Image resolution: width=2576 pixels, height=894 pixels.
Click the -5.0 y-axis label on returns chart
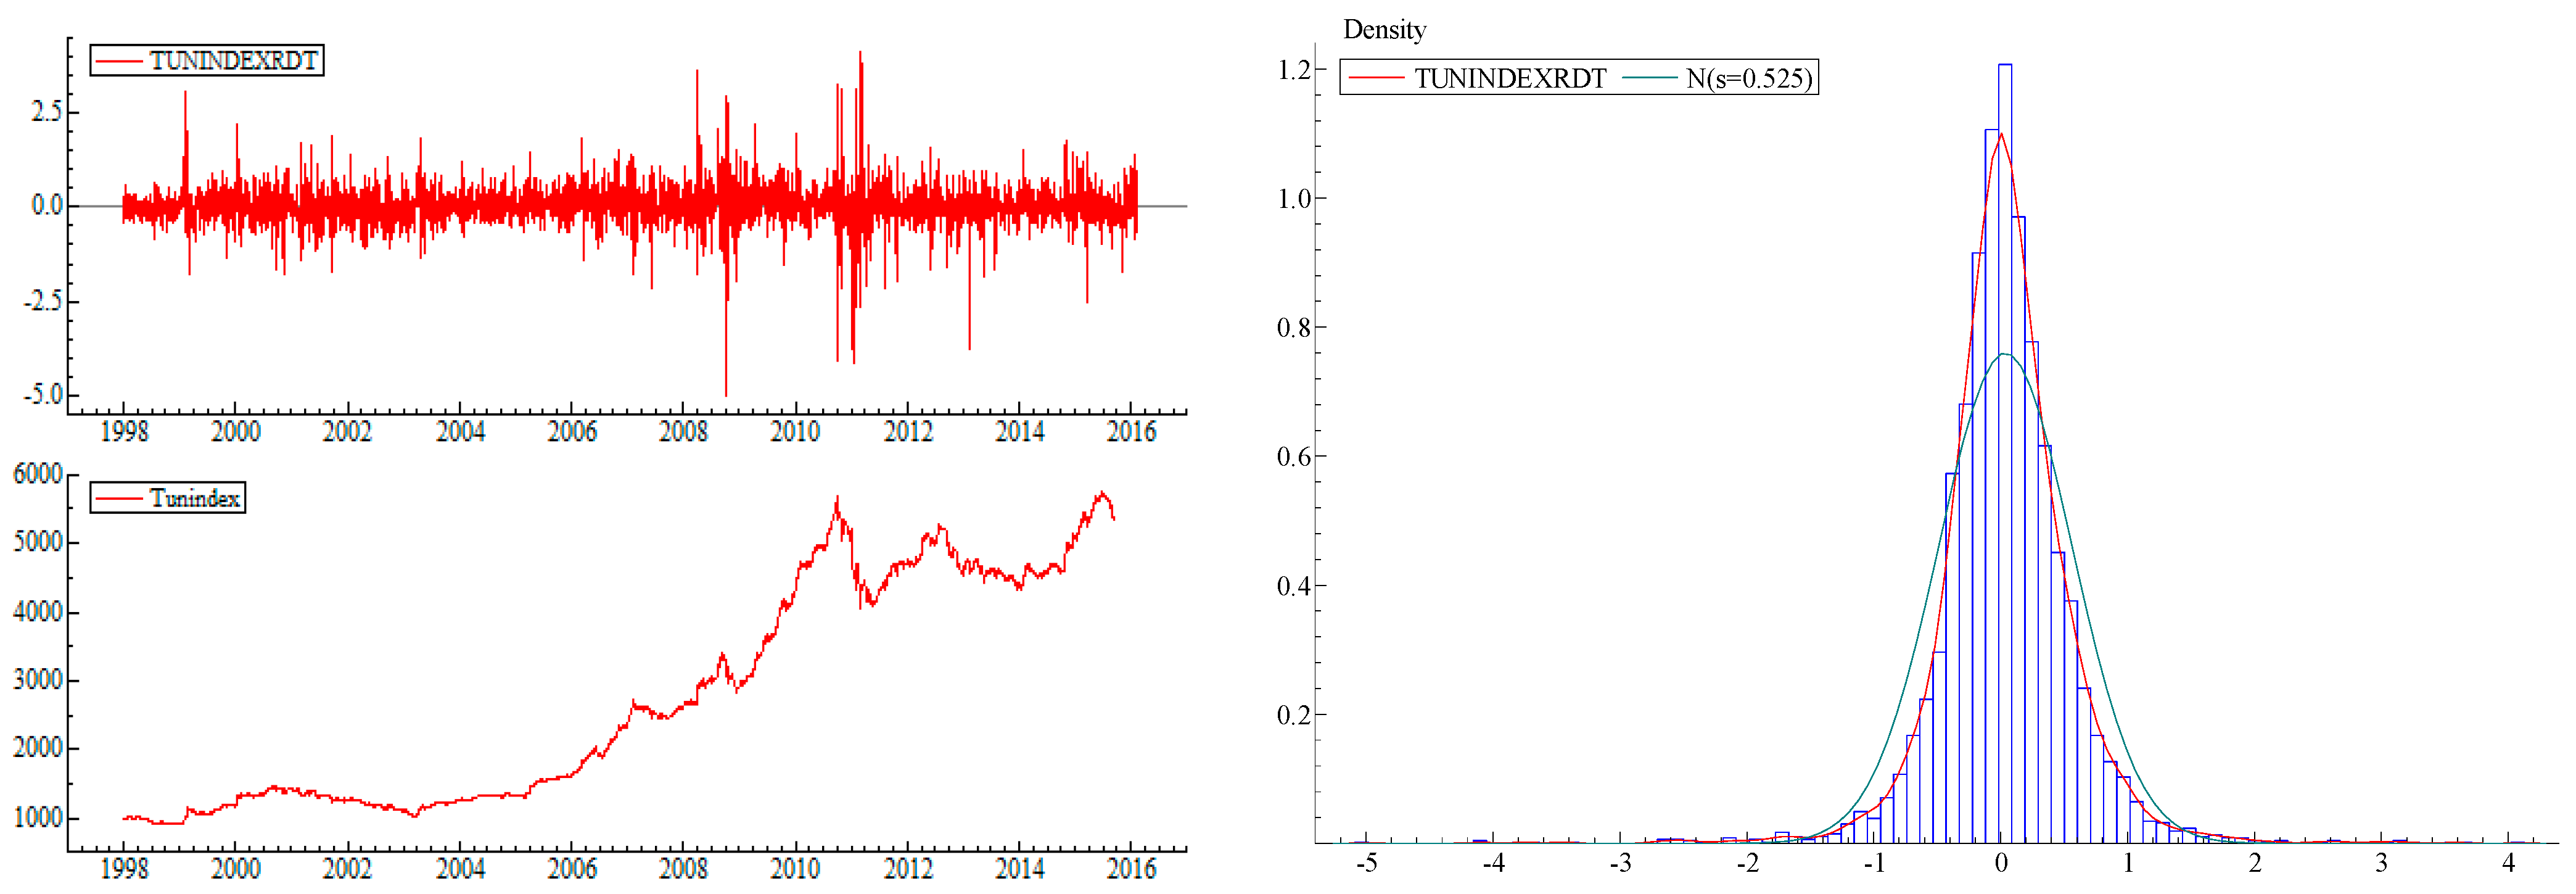(43, 395)
